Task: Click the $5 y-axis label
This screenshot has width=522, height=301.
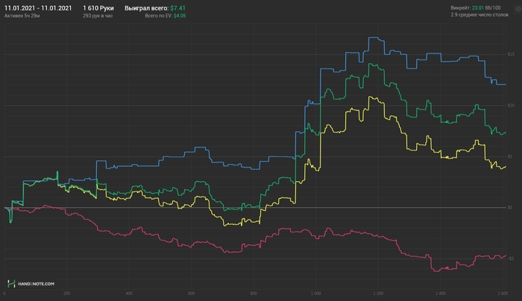Action: coord(510,156)
